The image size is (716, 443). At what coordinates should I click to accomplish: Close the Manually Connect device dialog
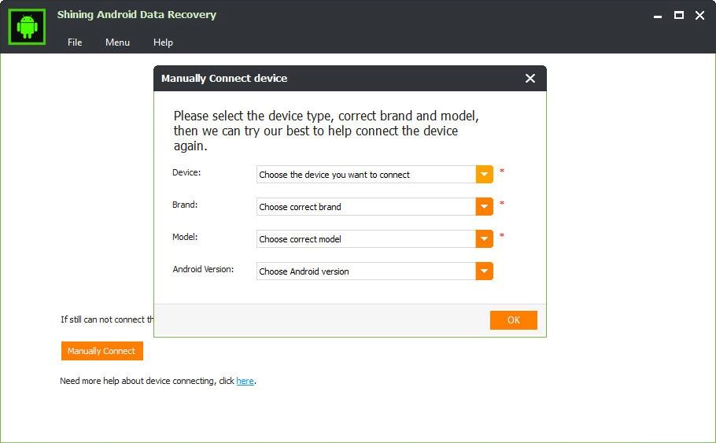530,79
